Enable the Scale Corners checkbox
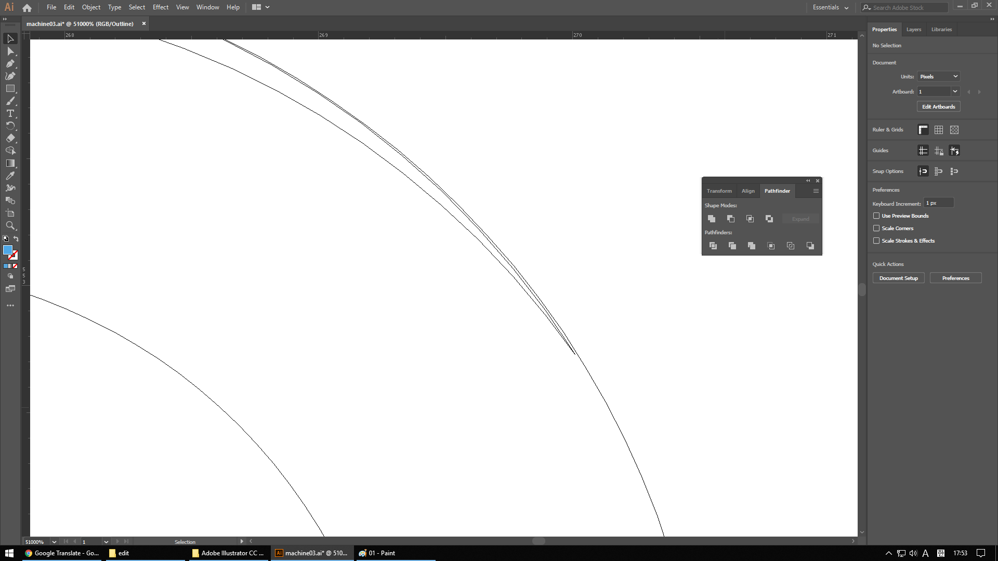Image resolution: width=998 pixels, height=561 pixels. 877,228
